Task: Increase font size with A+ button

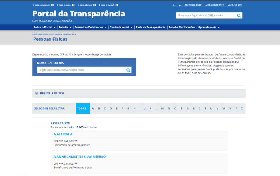Action: 174,5
